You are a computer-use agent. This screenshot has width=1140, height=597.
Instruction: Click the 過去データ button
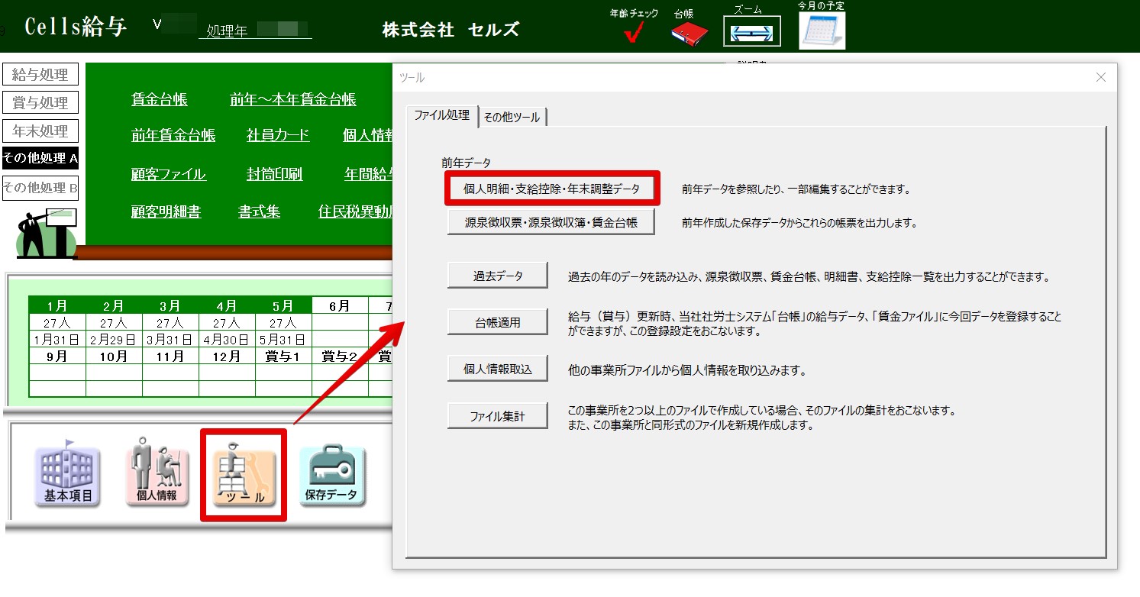tap(498, 276)
